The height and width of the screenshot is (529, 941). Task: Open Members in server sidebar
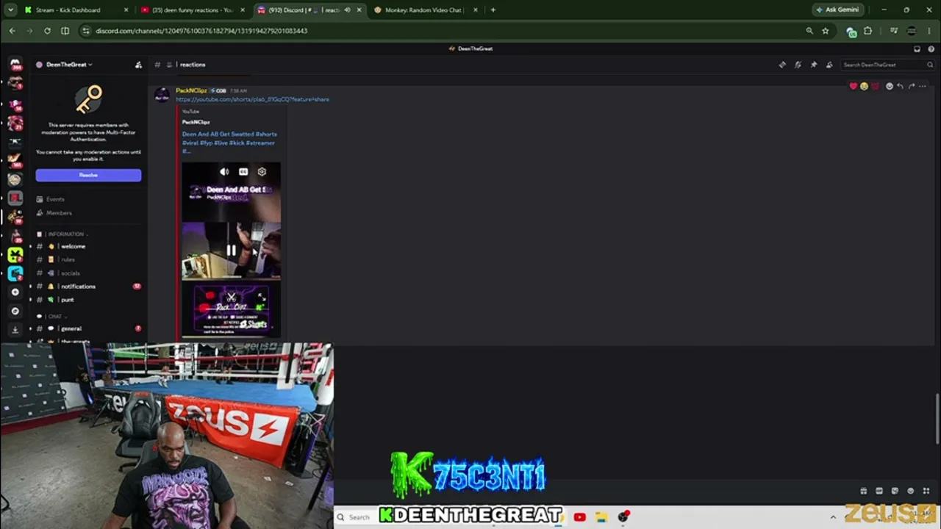(x=87, y=213)
